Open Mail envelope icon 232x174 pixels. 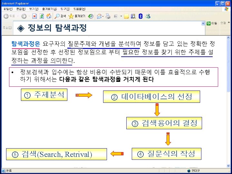pyautogui.click(x=99, y=16)
